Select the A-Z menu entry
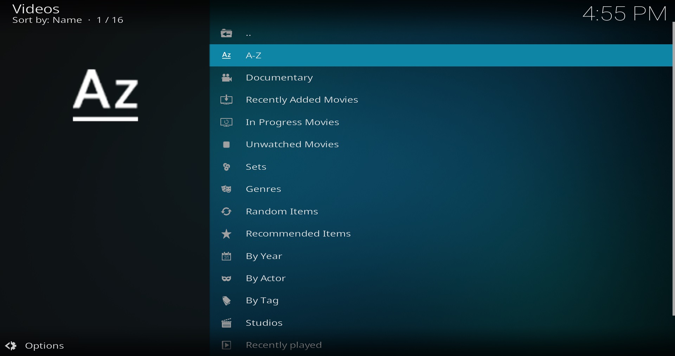 coord(253,56)
